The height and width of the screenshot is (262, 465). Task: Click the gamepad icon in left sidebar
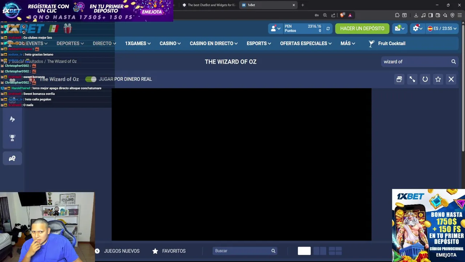tap(12, 158)
